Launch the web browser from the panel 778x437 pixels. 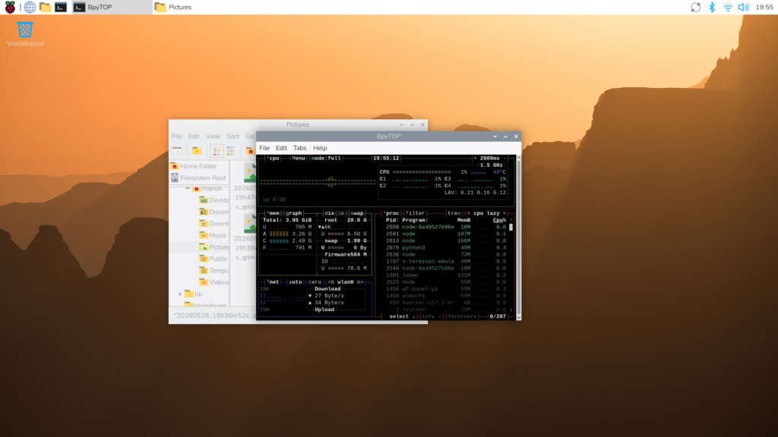click(x=30, y=7)
